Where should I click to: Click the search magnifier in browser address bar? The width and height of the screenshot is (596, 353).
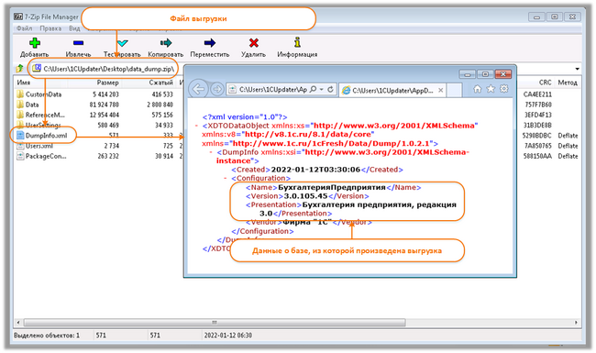tap(313, 89)
